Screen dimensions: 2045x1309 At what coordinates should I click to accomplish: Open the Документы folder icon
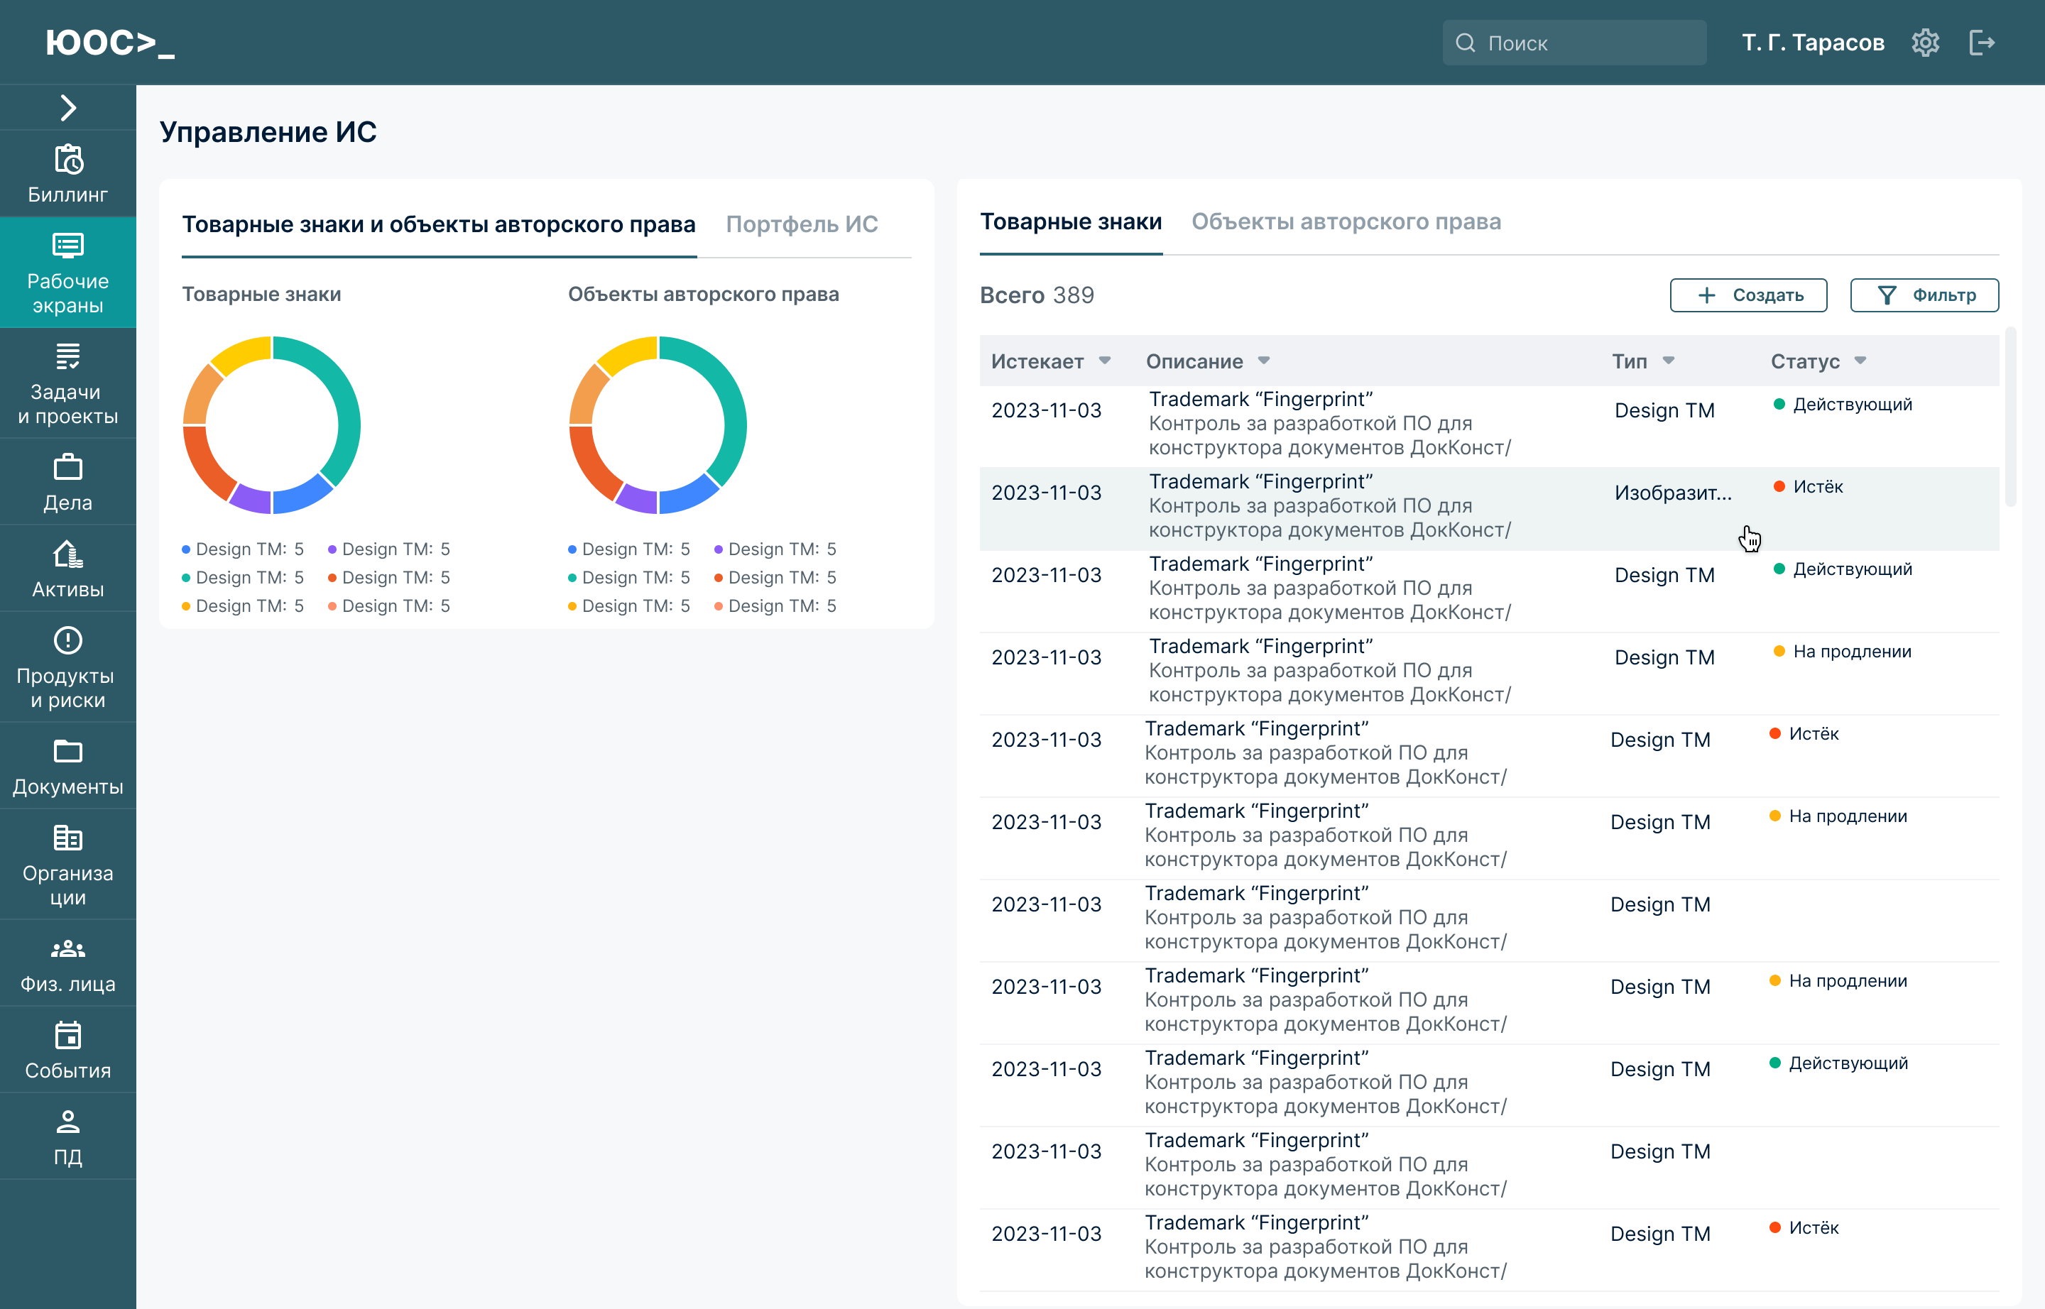(68, 752)
